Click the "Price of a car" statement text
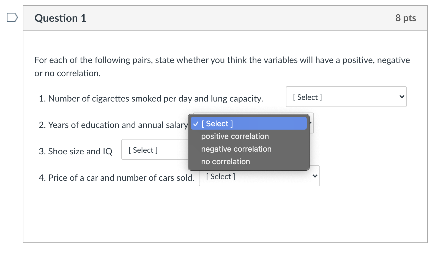Viewport: 438px width, 257px height. [116, 178]
